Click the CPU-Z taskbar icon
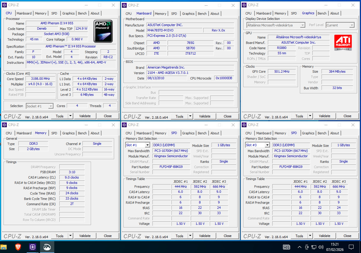This screenshot has height=253, width=361. [x=33, y=247]
